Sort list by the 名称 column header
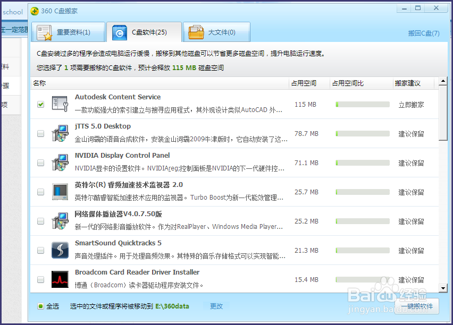The height and width of the screenshot is (325, 453). [x=160, y=83]
